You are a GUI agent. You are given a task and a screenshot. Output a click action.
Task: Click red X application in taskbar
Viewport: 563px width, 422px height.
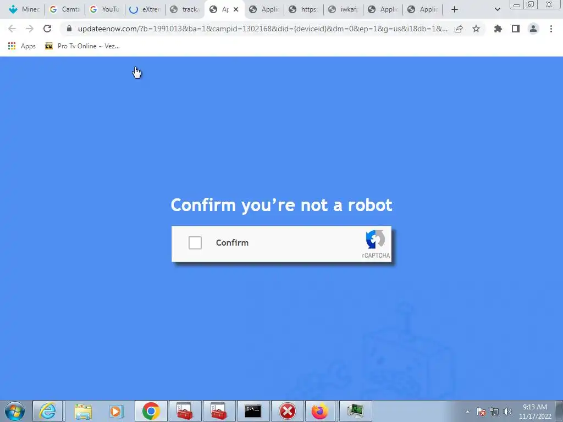(287, 411)
